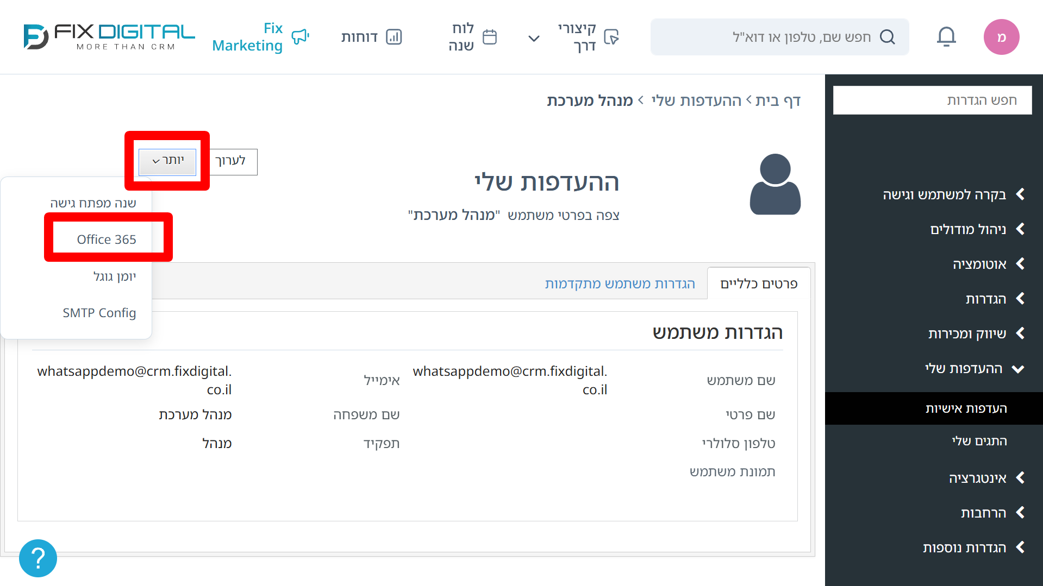Choose SMTP Config from the menu

coord(99,313)
